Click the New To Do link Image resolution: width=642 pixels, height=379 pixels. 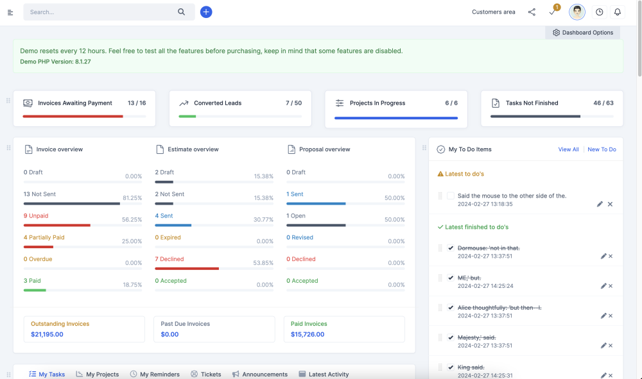[602, 149]
